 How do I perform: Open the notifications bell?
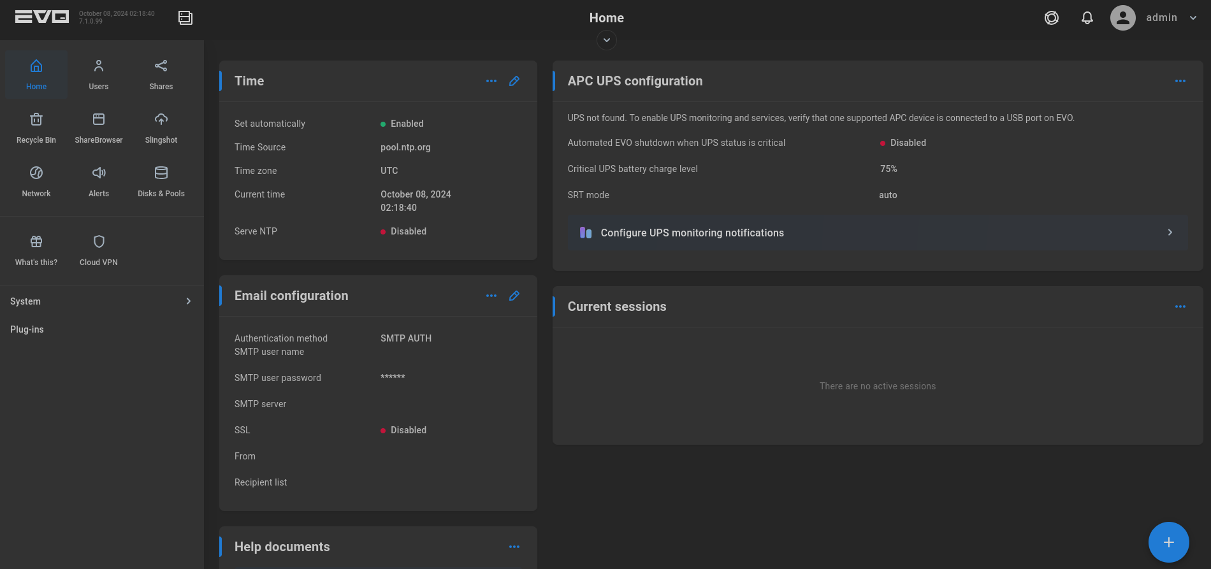(x=1087, y=18)
